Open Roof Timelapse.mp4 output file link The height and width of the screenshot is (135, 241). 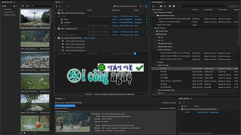(x=123, y=32)
